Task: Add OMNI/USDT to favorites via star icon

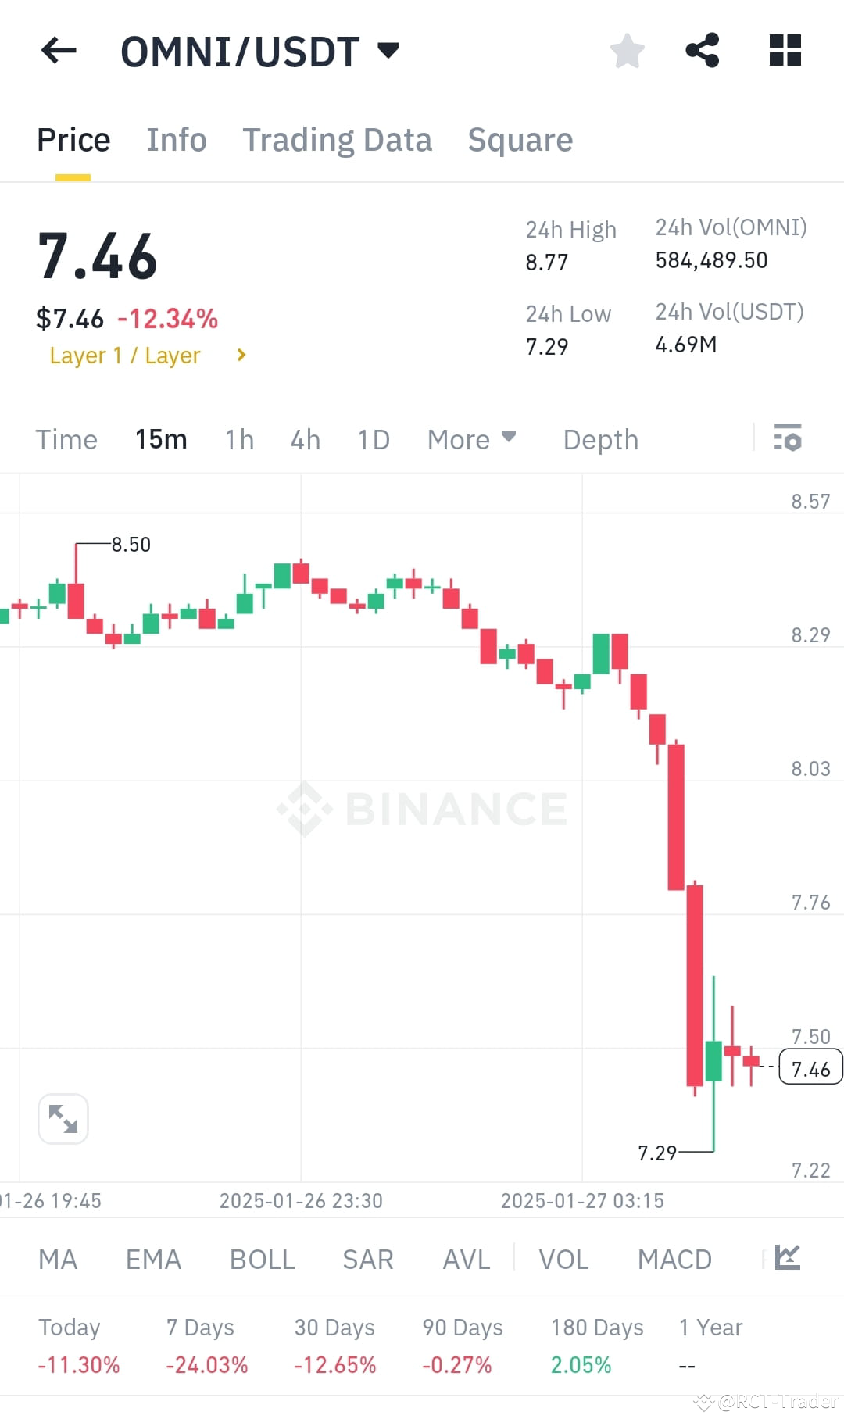Action: coord(627,50)
